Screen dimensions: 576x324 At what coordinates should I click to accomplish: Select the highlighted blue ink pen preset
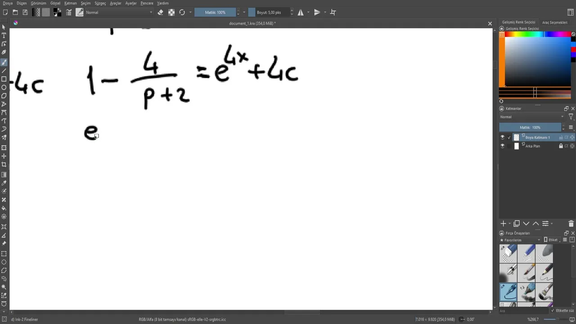pos(508,292)
